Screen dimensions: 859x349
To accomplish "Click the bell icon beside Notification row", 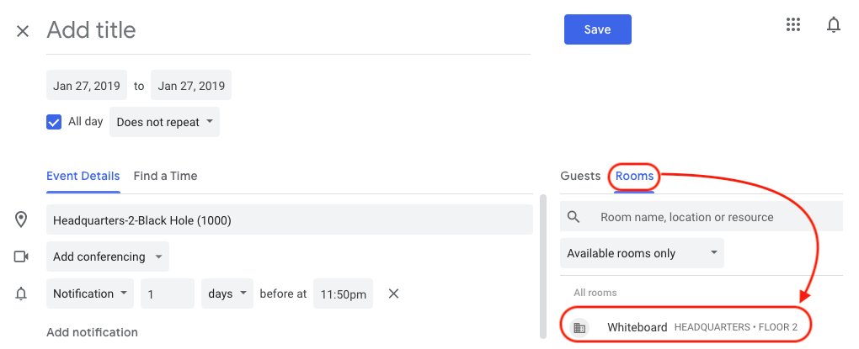I will (x=22, y=293).
